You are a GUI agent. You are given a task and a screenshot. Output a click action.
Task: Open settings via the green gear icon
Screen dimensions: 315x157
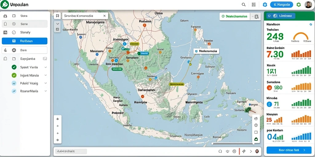[299, 5]
